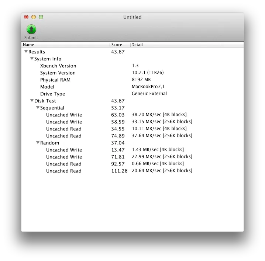This screenshot has height=261, width=265.
Task: Collapse the Disk Test section
Action: tap(32, 101)
